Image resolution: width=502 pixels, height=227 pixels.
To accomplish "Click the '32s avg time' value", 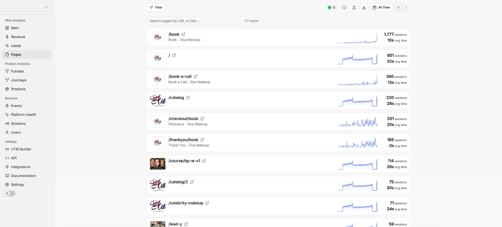I will tap(397, 62).
